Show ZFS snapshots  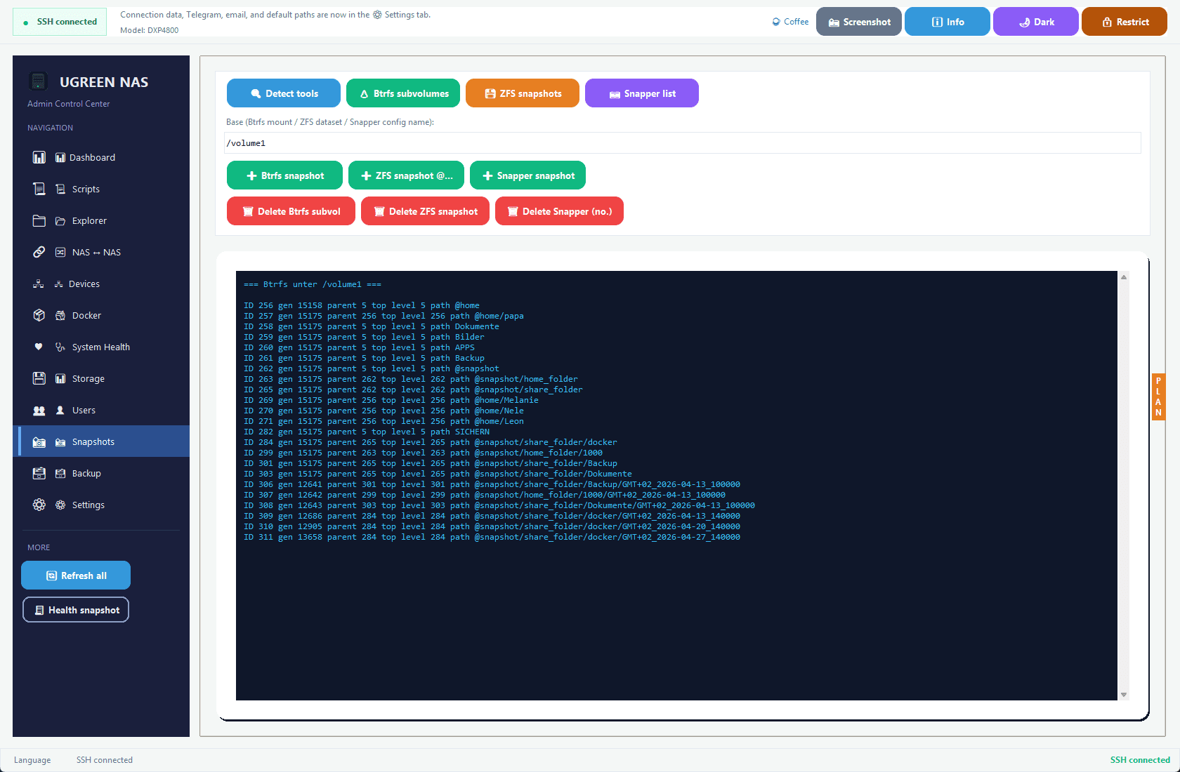[523, 93]
